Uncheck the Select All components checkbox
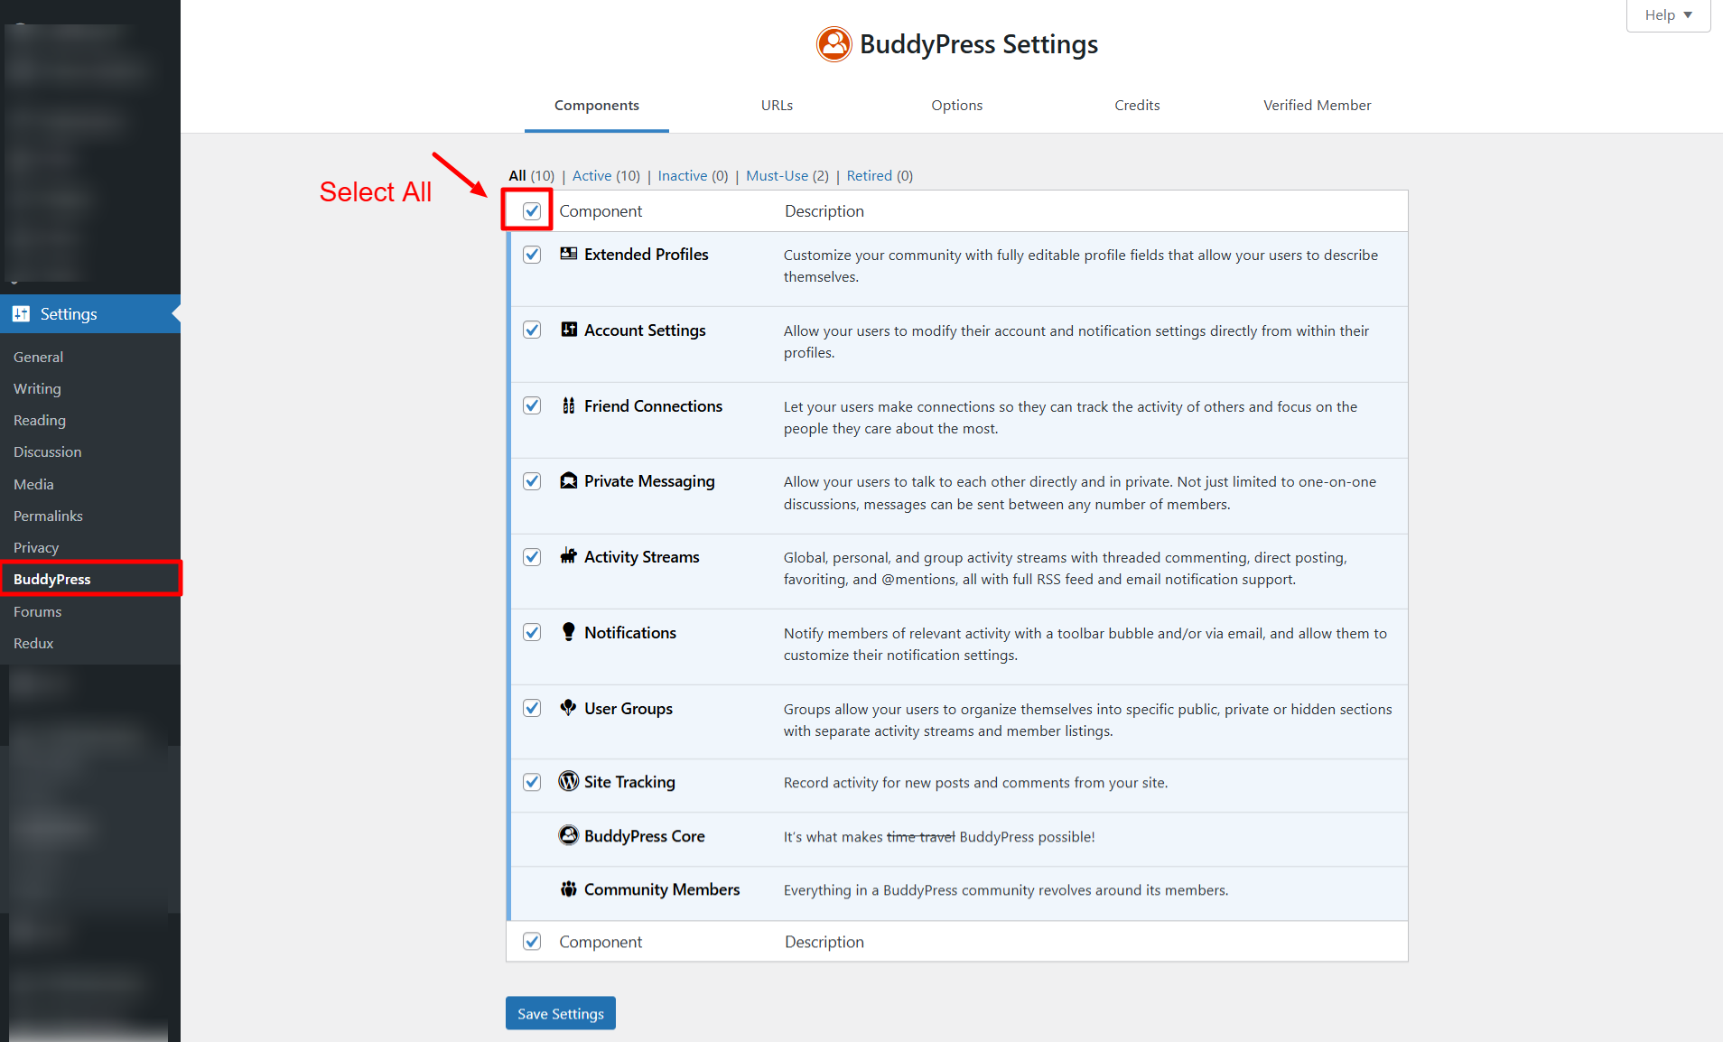The image size is (1723, 1042). 531,209
